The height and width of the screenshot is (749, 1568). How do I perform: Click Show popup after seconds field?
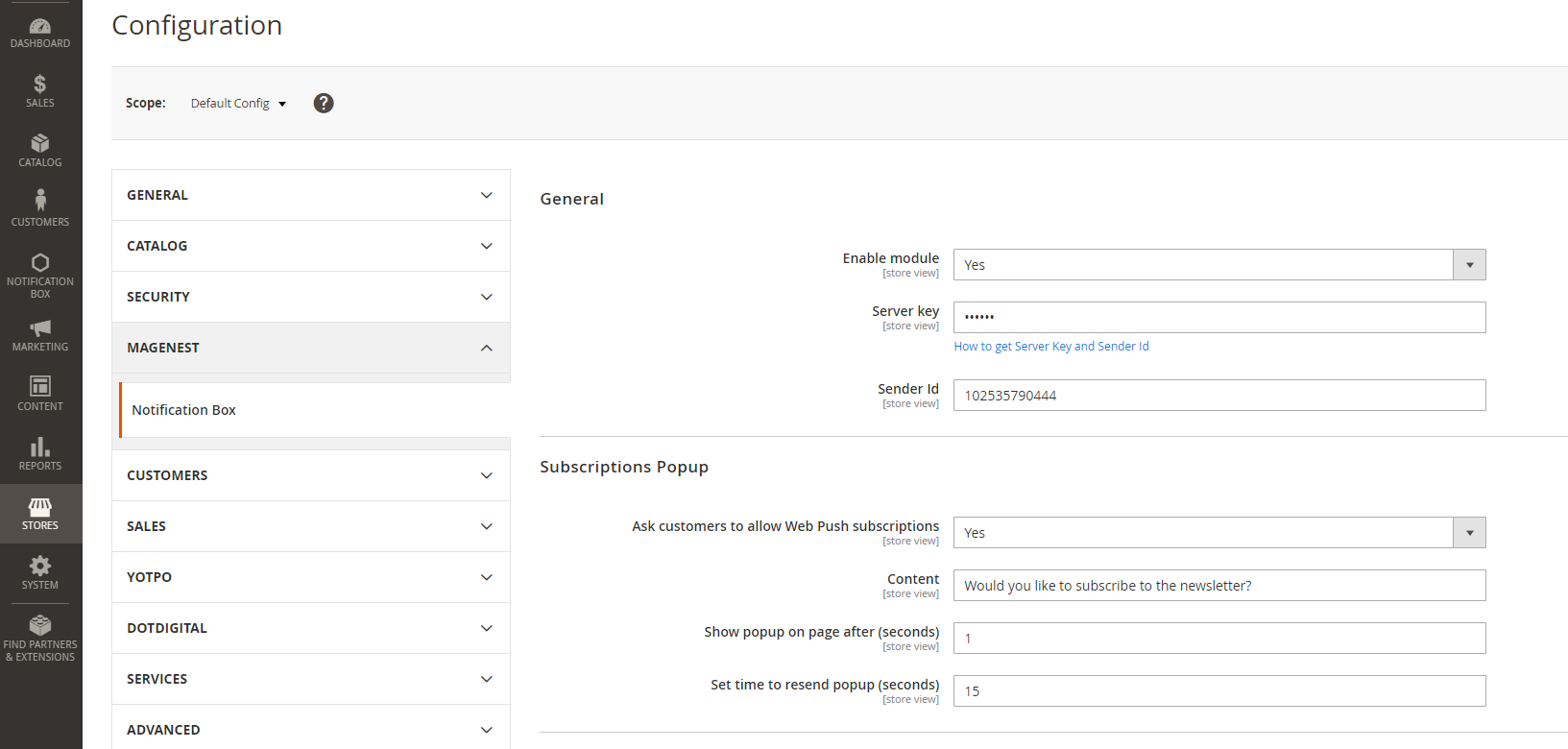[1219, 639]
